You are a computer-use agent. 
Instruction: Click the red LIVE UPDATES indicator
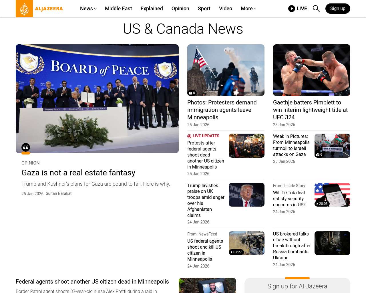click(x=203, y=136)
